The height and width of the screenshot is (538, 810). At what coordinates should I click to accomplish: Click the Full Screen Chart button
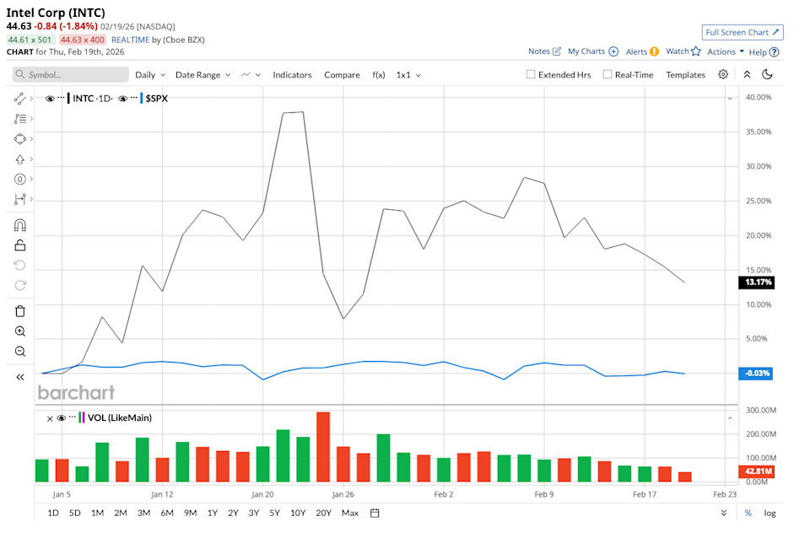click(x=742, y=32)
